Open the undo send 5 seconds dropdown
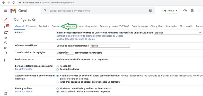The image size is (203, 96). (x=94, y=60)
